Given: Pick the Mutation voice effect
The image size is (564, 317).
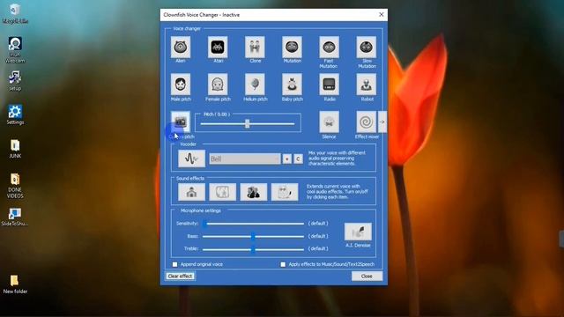Looking at the screenshot, I should tap(292, 47).
